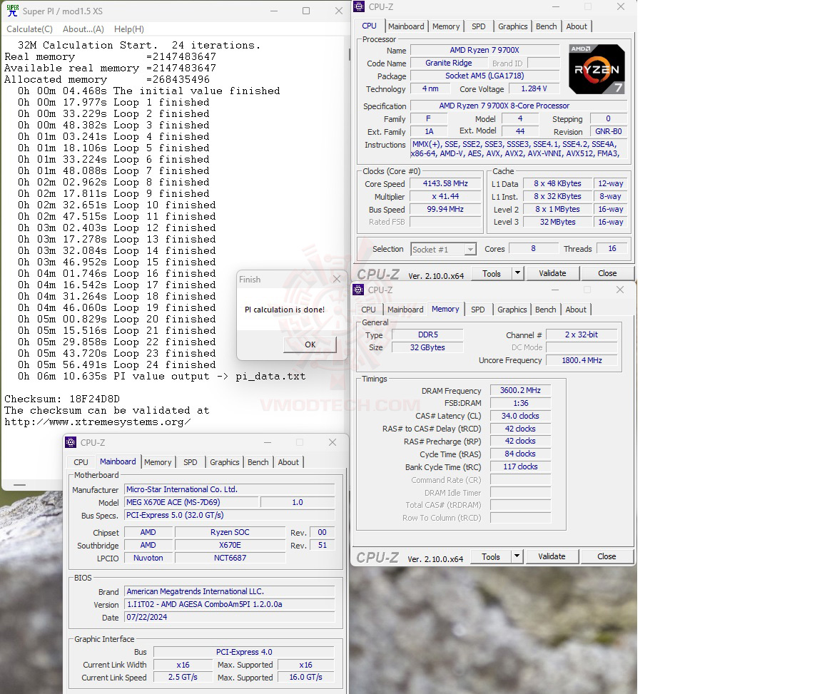Select Mainboard tab in Memory CPU-Z window
The height and width of the screenshot is (694, 822).
[405, 310]
